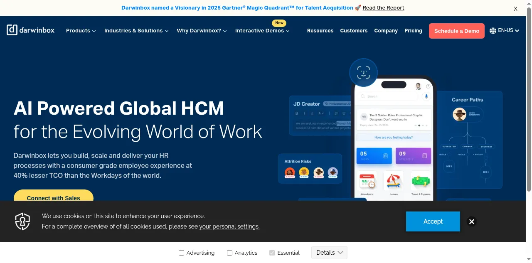Open the Interactive Demos dropdown
This screenshot has height=263, width=532.
coord(262,31)
